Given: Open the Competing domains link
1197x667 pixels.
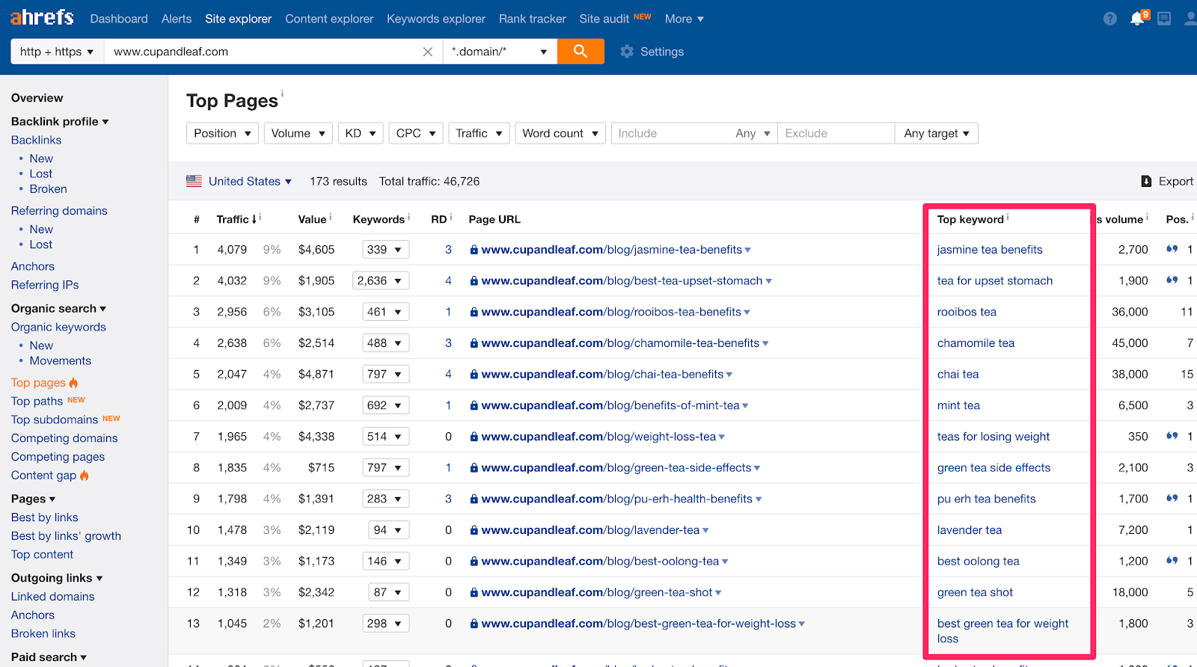Looking at the screenshot, I should tap(64, 438).
